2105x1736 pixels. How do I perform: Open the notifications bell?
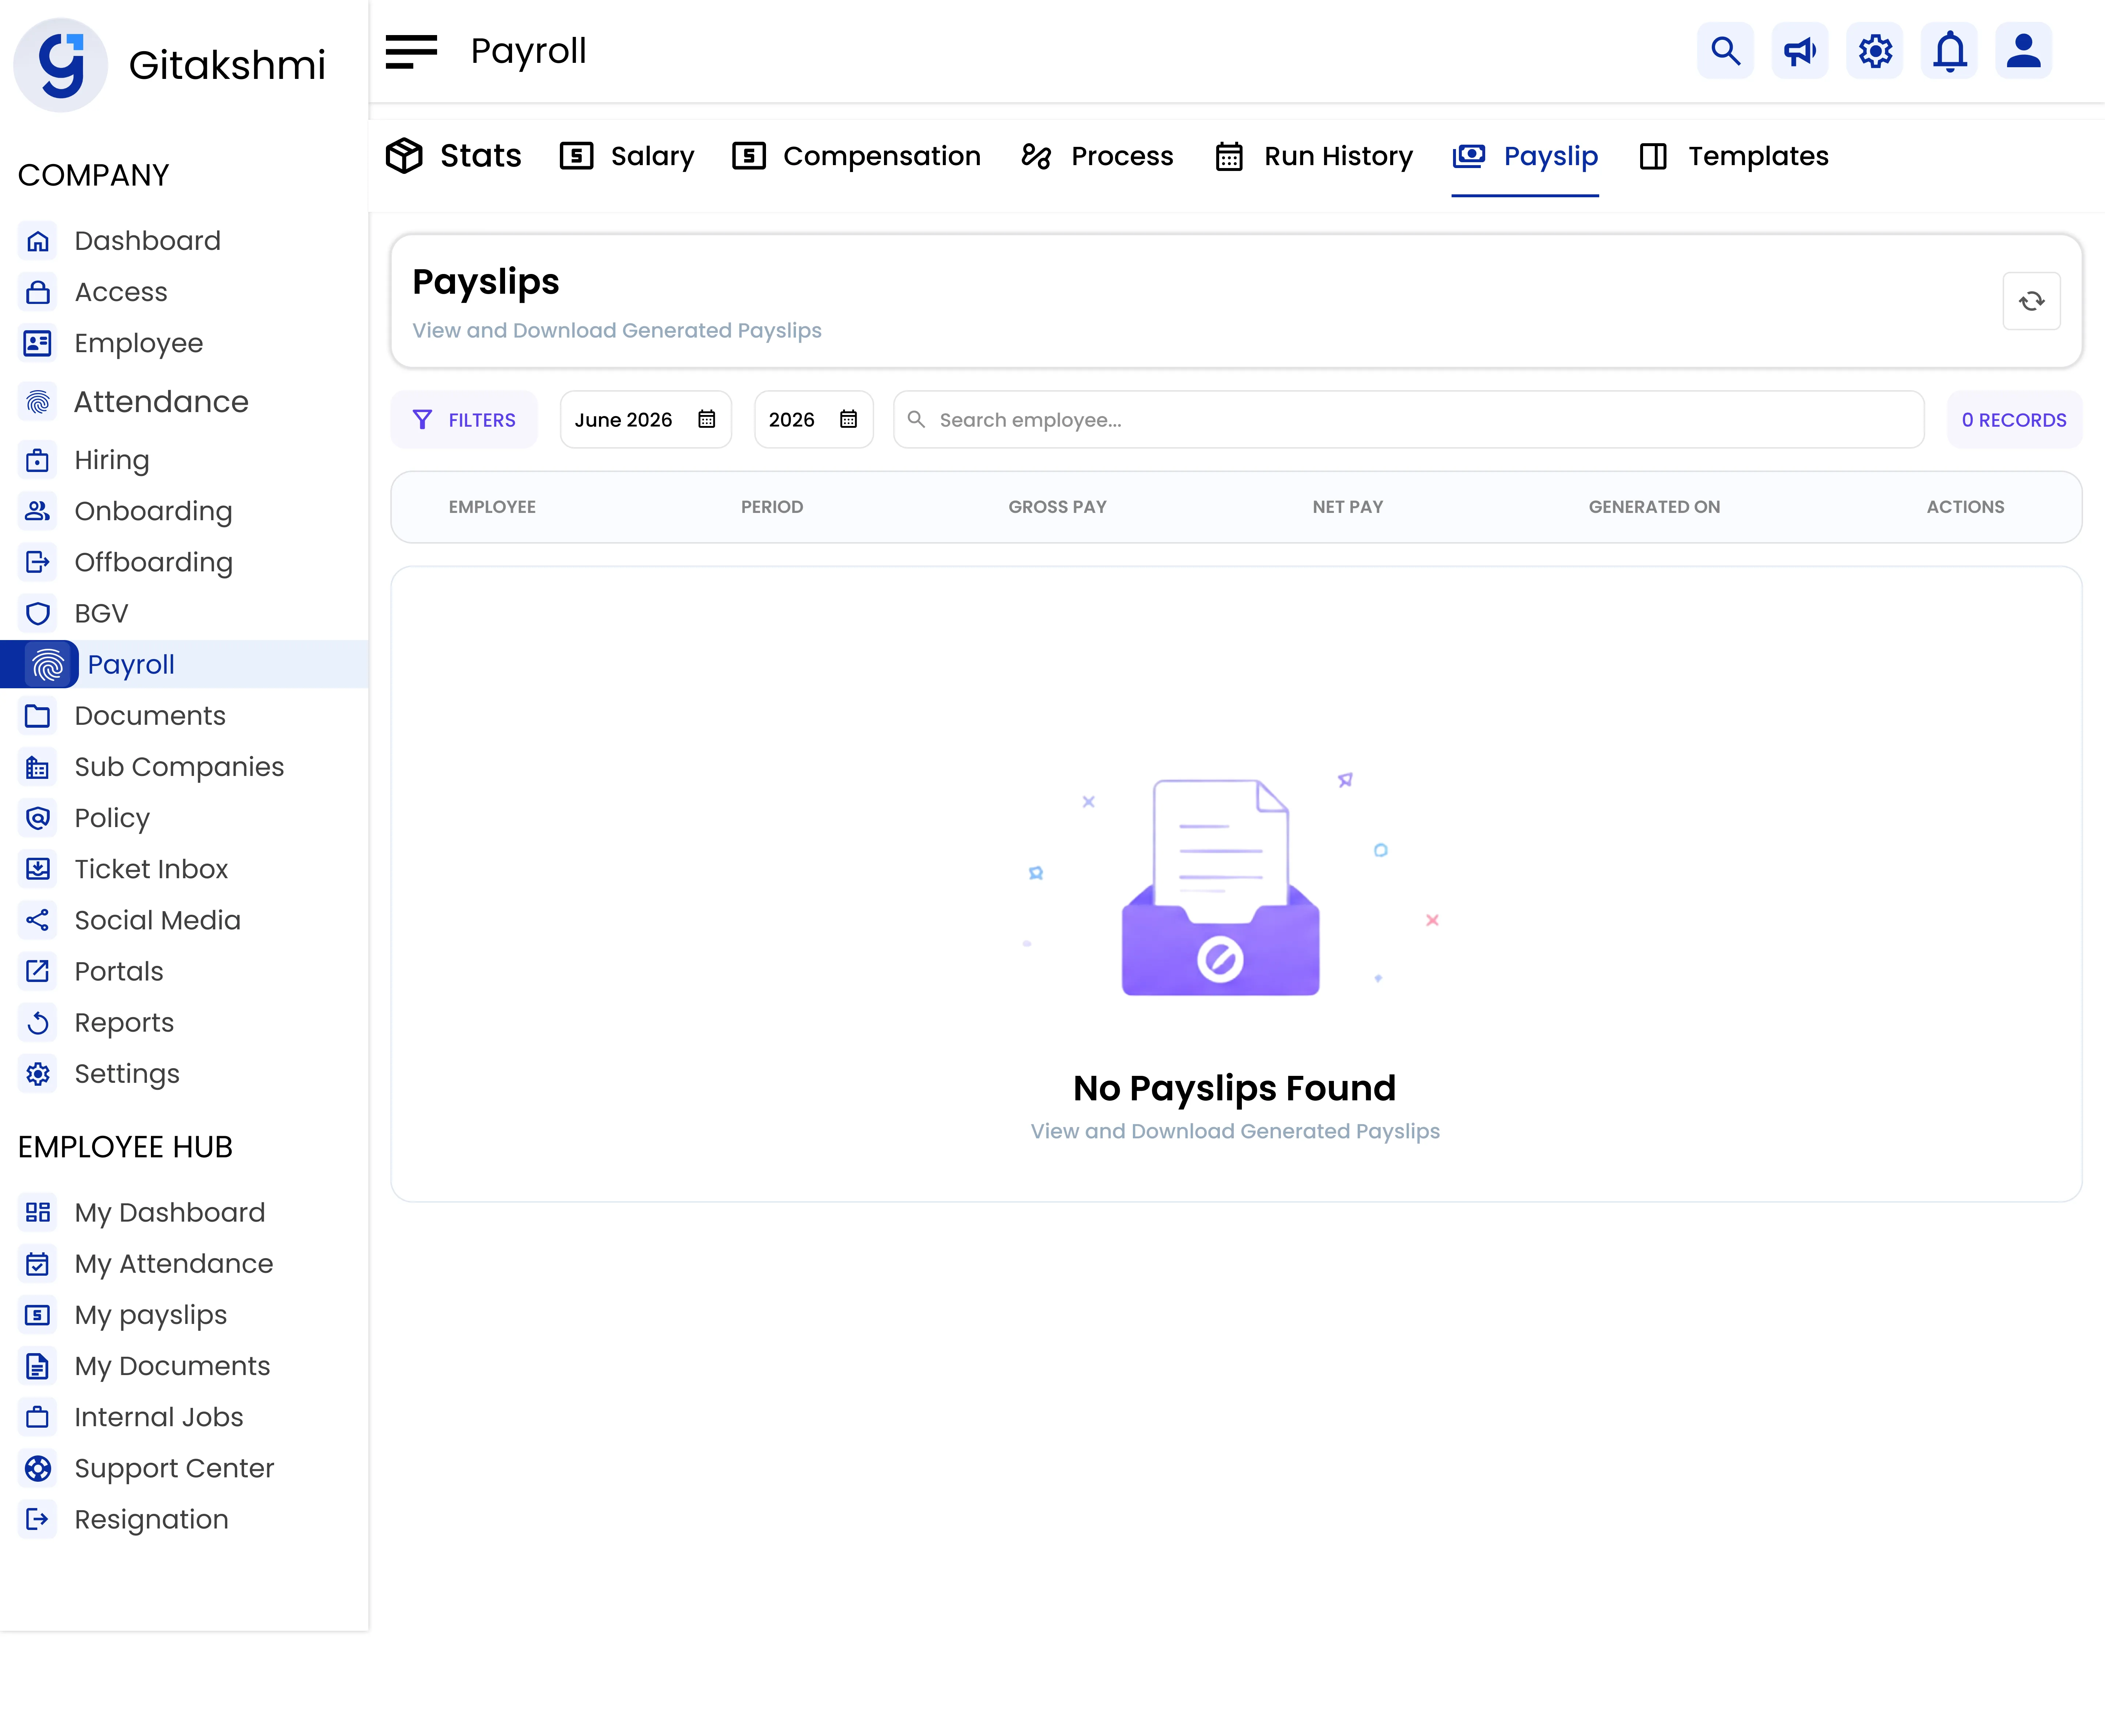coord(1949,51)
